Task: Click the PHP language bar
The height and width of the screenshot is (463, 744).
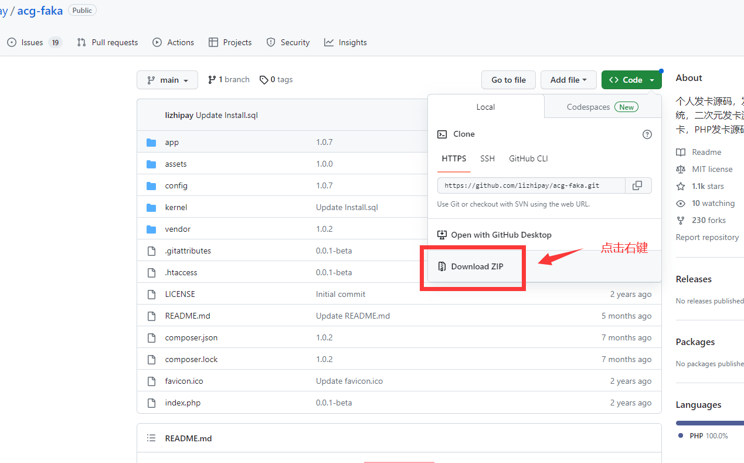Action: pos(709,423)
